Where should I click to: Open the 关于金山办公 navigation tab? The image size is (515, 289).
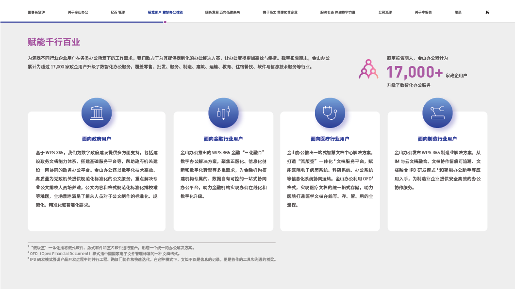pos(78,12)
